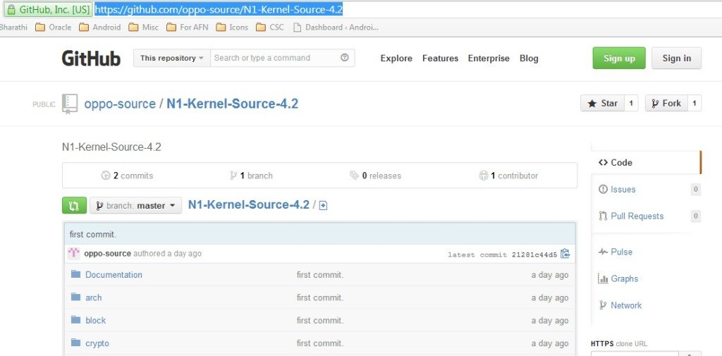The width and height of the screenshot is (722, 356).
Task: Click the Pull Requests icon in sidebar
Action: point(603,216)
